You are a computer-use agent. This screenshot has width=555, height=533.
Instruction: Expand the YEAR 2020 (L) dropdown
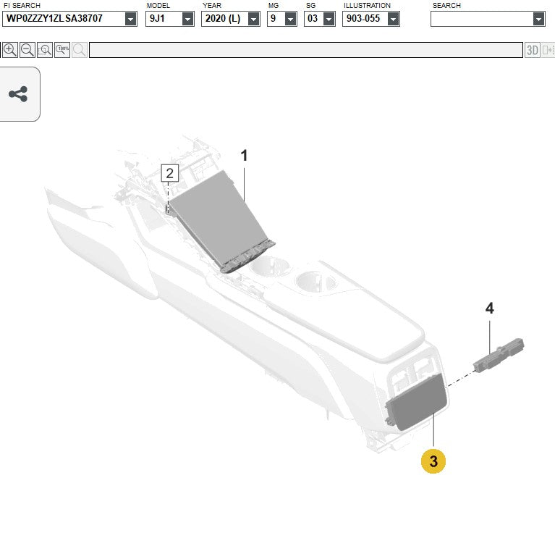pos(253,19)
